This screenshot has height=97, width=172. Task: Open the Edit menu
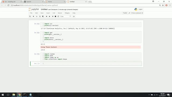click(36, 13)
